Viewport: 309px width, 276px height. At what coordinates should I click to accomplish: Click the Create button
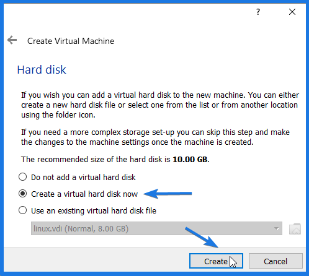coord(216,261)
